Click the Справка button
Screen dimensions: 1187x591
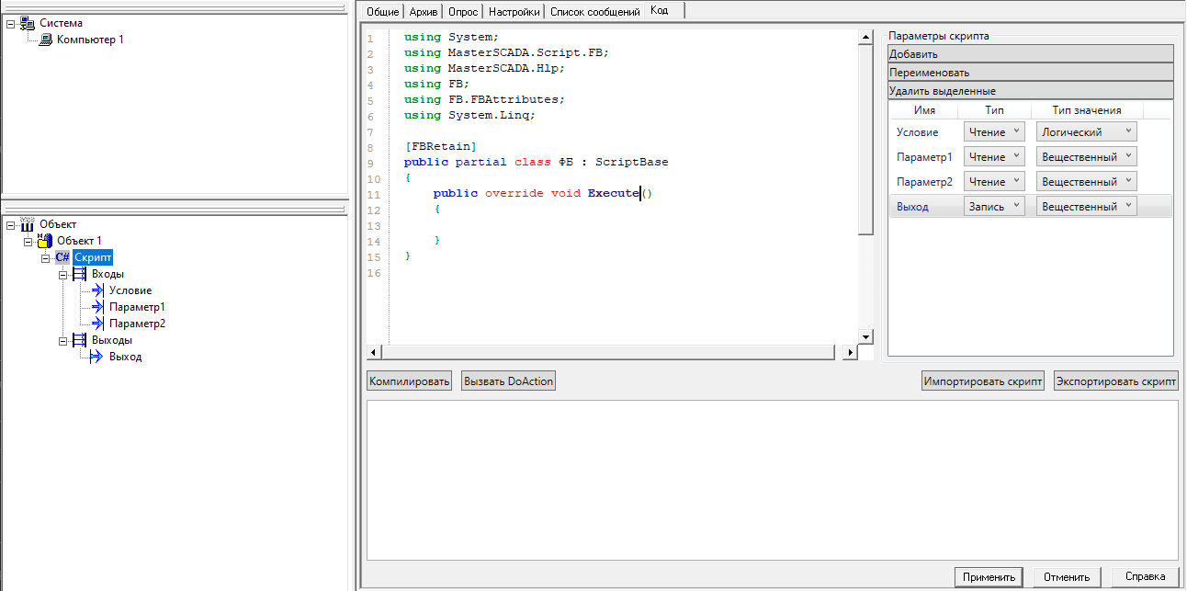coord(1145,577)
